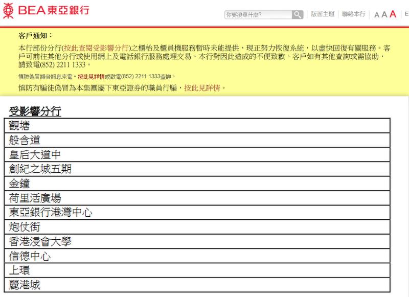Open 按此見詳情 link about 東亞證券 scams
Screen dimensions: 409x297
pos(202,88)
